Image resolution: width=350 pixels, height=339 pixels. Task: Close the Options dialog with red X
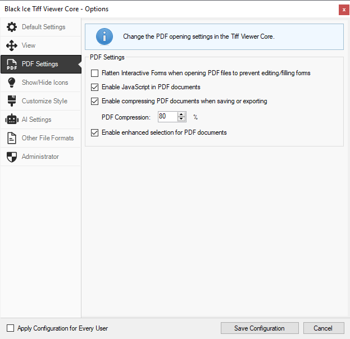coord(344,10)
